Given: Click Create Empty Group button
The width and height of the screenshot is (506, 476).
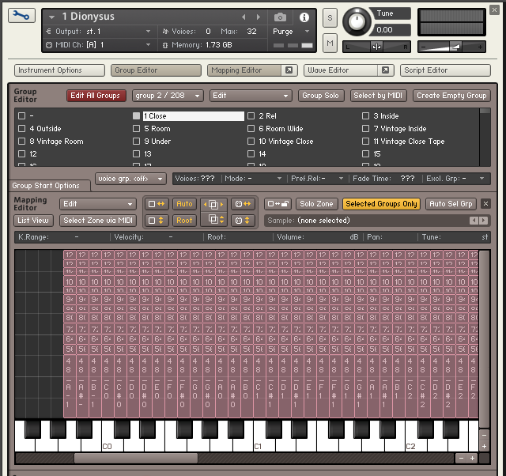Looking at the screenshot, I should pos(451,96).
